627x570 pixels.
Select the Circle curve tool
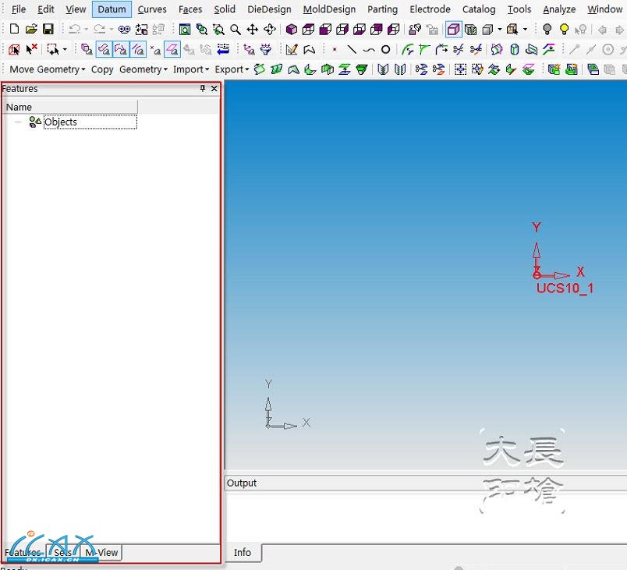[385, 49]
